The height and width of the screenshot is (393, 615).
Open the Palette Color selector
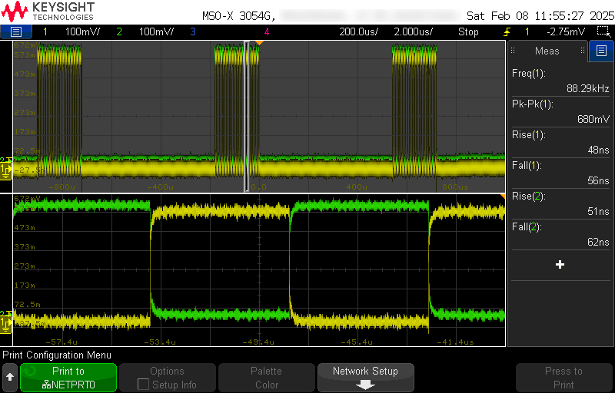tap(266, 378)
